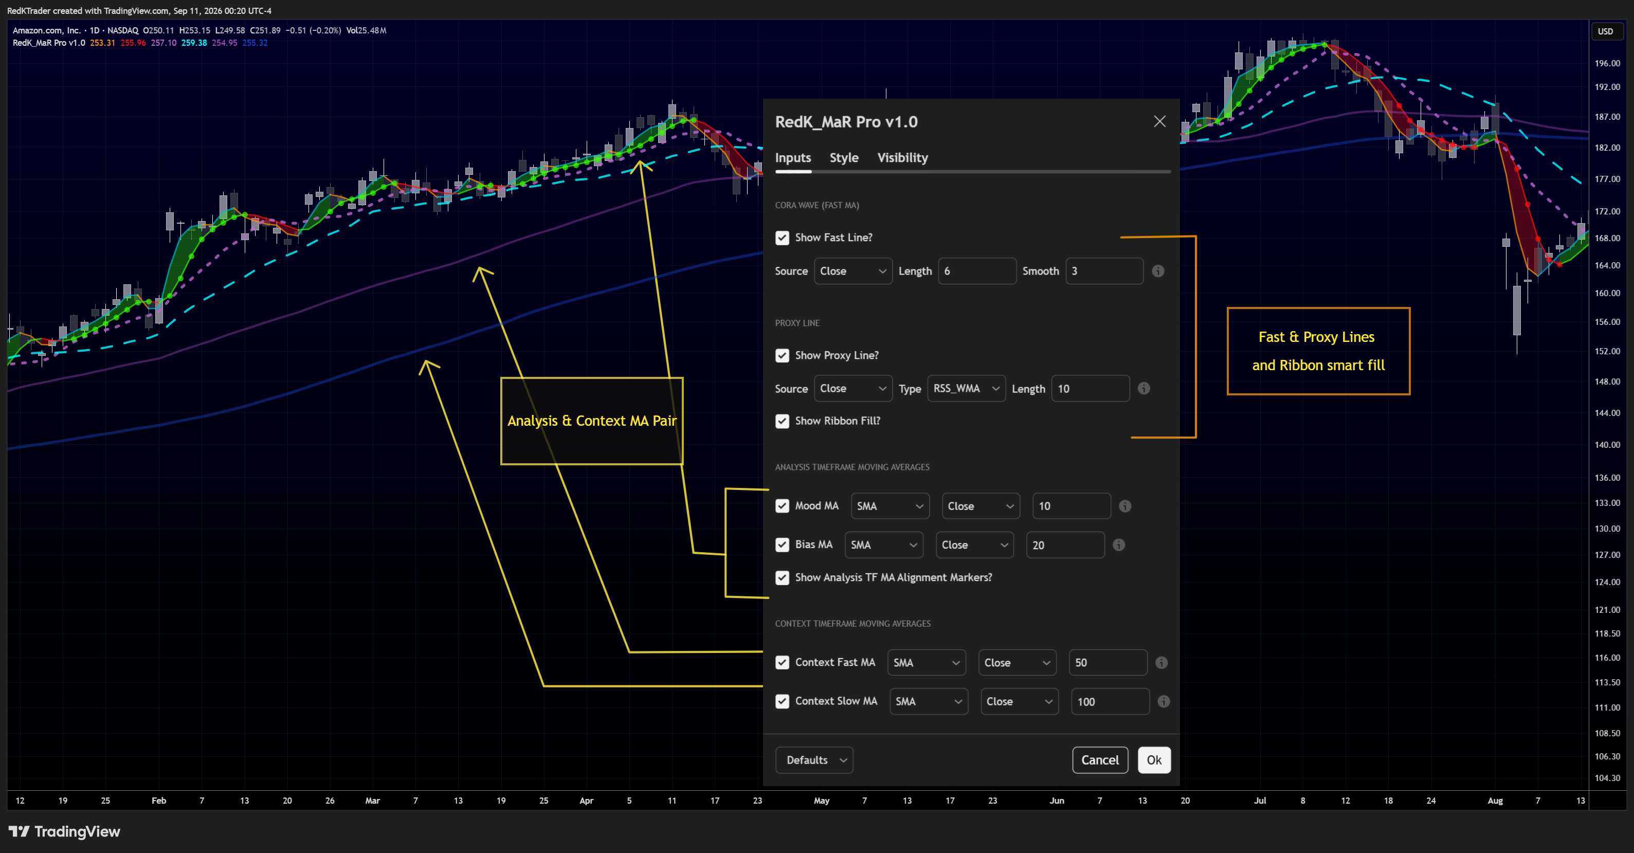Open the Defaults dropdown
1634x853 pixels.
814,760
